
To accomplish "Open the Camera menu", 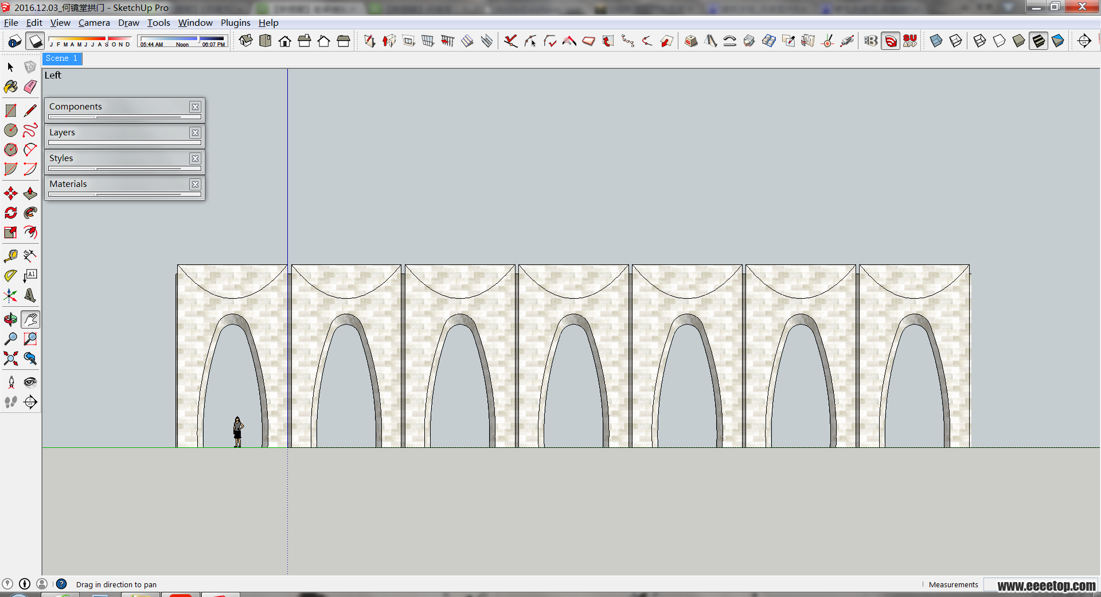I will pyautogui.click(x=94, y=22).
